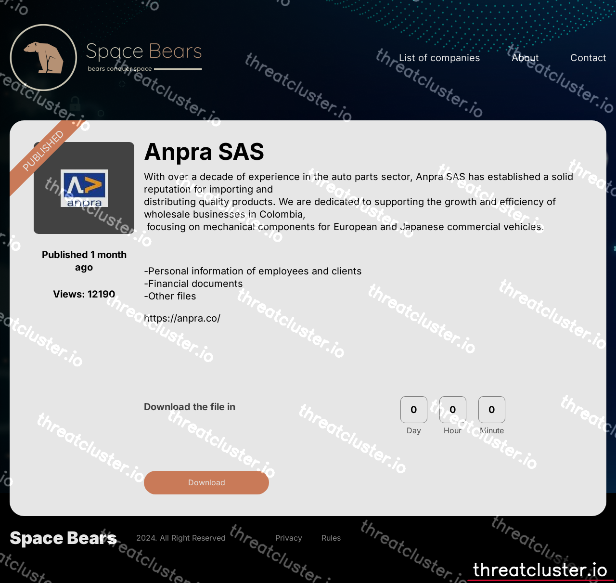Click the 'Download the file in' label
616x583 pixels.
click(x=190, y=407)
